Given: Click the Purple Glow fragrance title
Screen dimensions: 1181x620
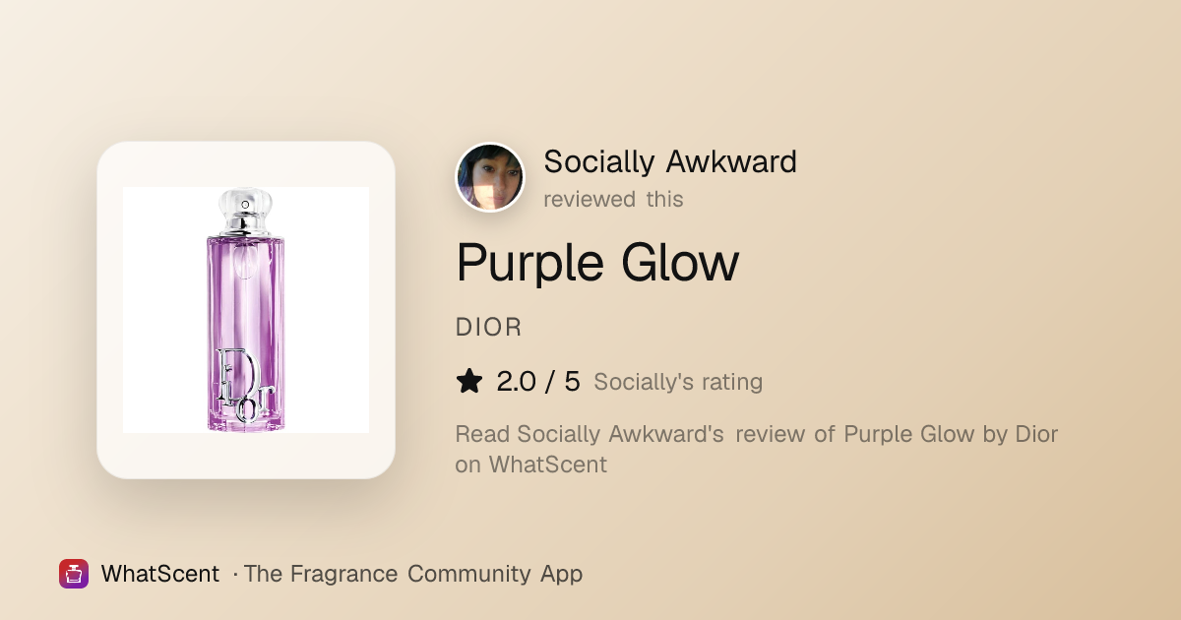Looking at the screenshot, I should pos(597,263).
